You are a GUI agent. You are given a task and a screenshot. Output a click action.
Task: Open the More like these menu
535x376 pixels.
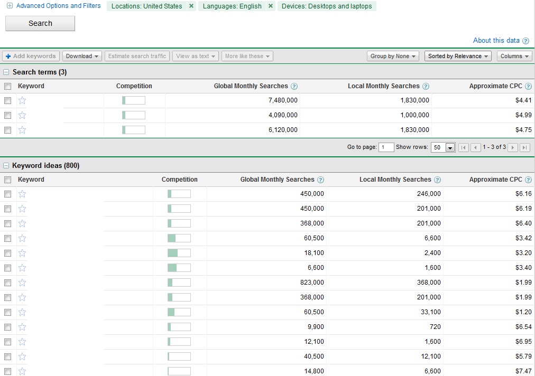tap(247, 57)
